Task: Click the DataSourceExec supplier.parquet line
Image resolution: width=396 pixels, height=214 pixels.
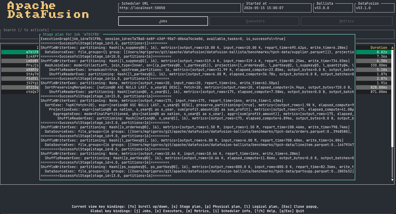Action: tap(199, 52)
